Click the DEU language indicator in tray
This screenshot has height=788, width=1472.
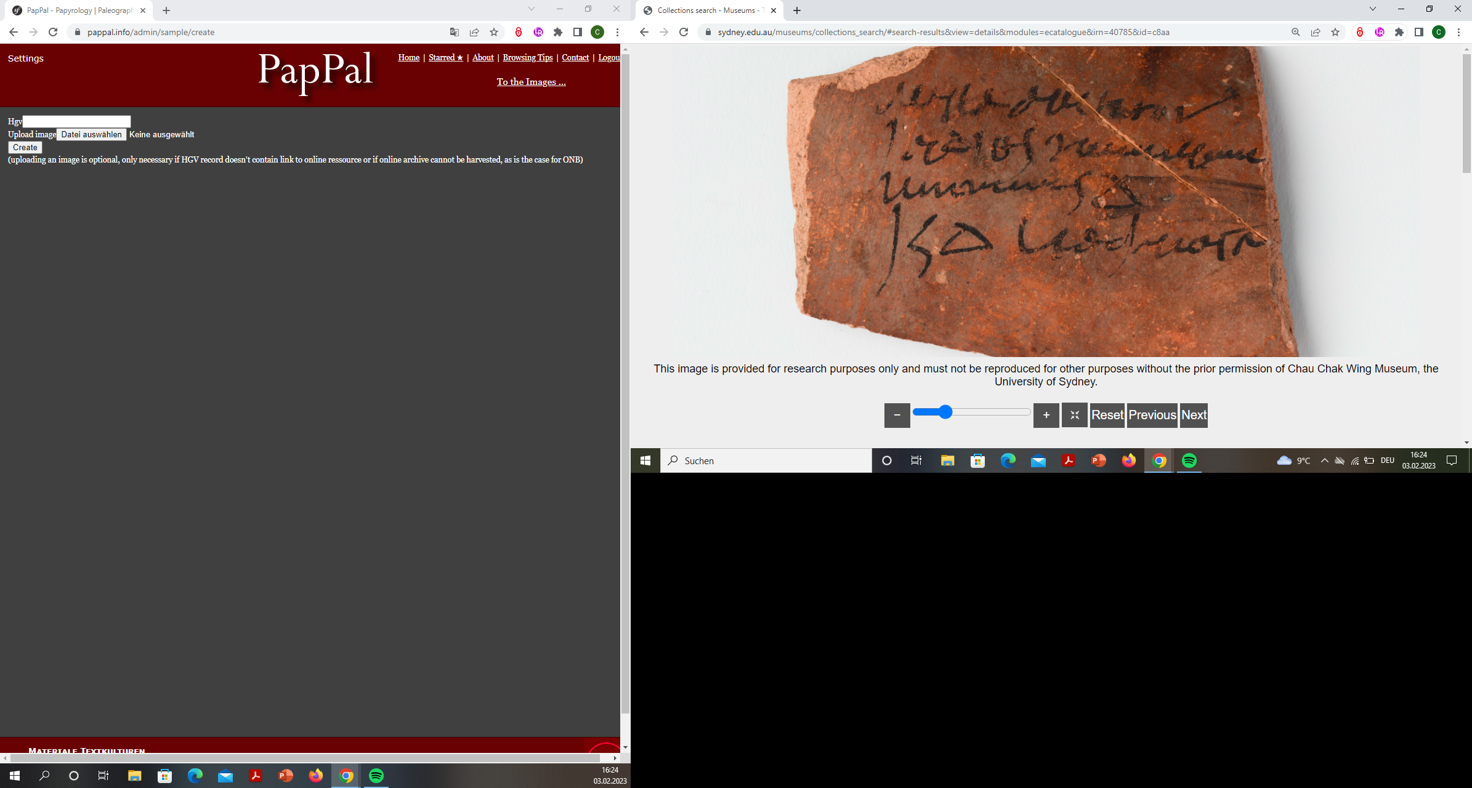pos(1388,460)
